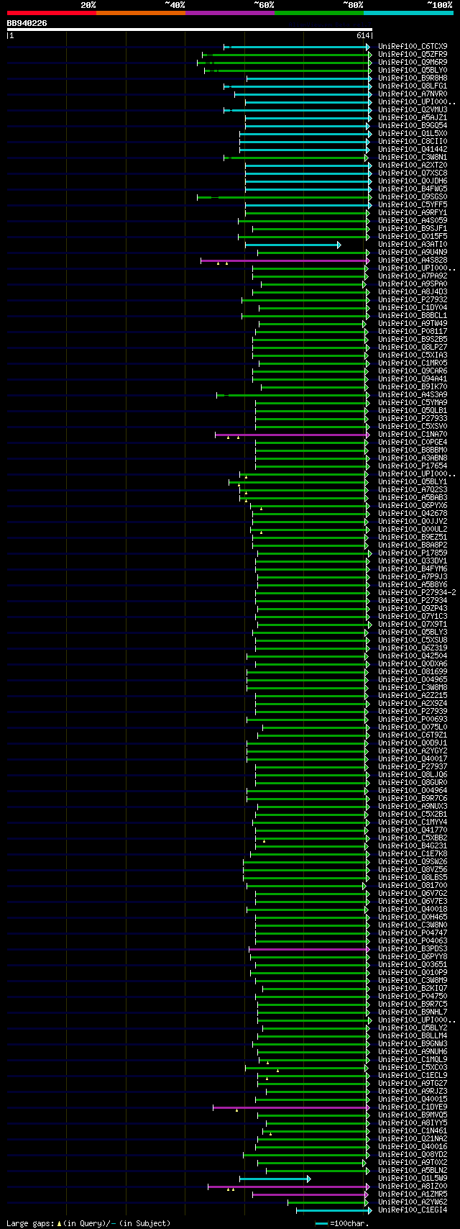Image resolution: width=460 pixels, height=1229 pixels.
Task: Click the cyan ~100% legend segment
Action: [x=408, y=12]
